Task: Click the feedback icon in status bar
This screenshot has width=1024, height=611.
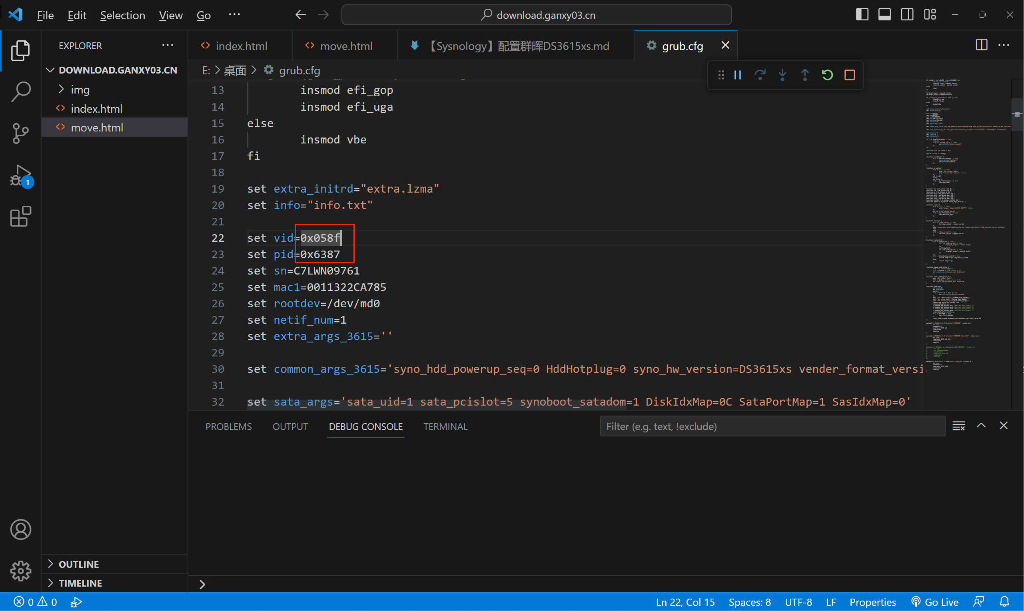Action: point(979,602)
